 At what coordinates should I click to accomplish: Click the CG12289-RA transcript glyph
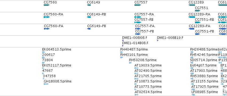coord(192,17)
